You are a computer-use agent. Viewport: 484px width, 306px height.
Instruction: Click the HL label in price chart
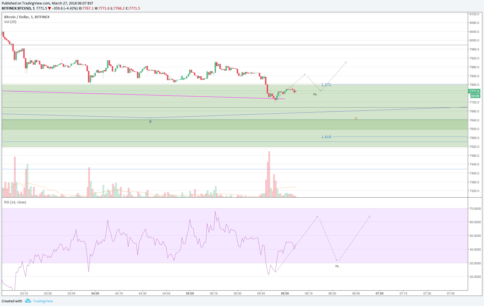click(315, 94)
